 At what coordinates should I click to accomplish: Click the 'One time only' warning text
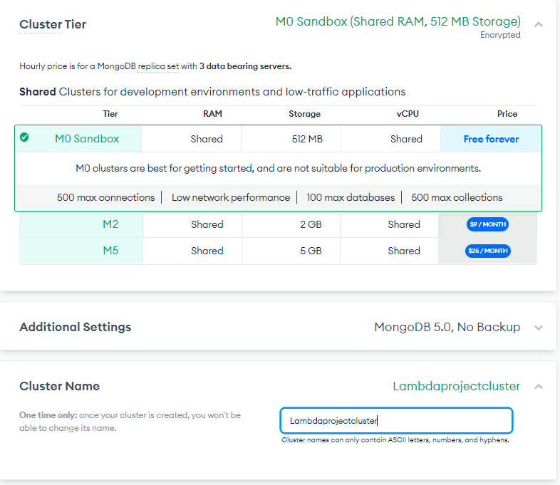pos(130,422)
